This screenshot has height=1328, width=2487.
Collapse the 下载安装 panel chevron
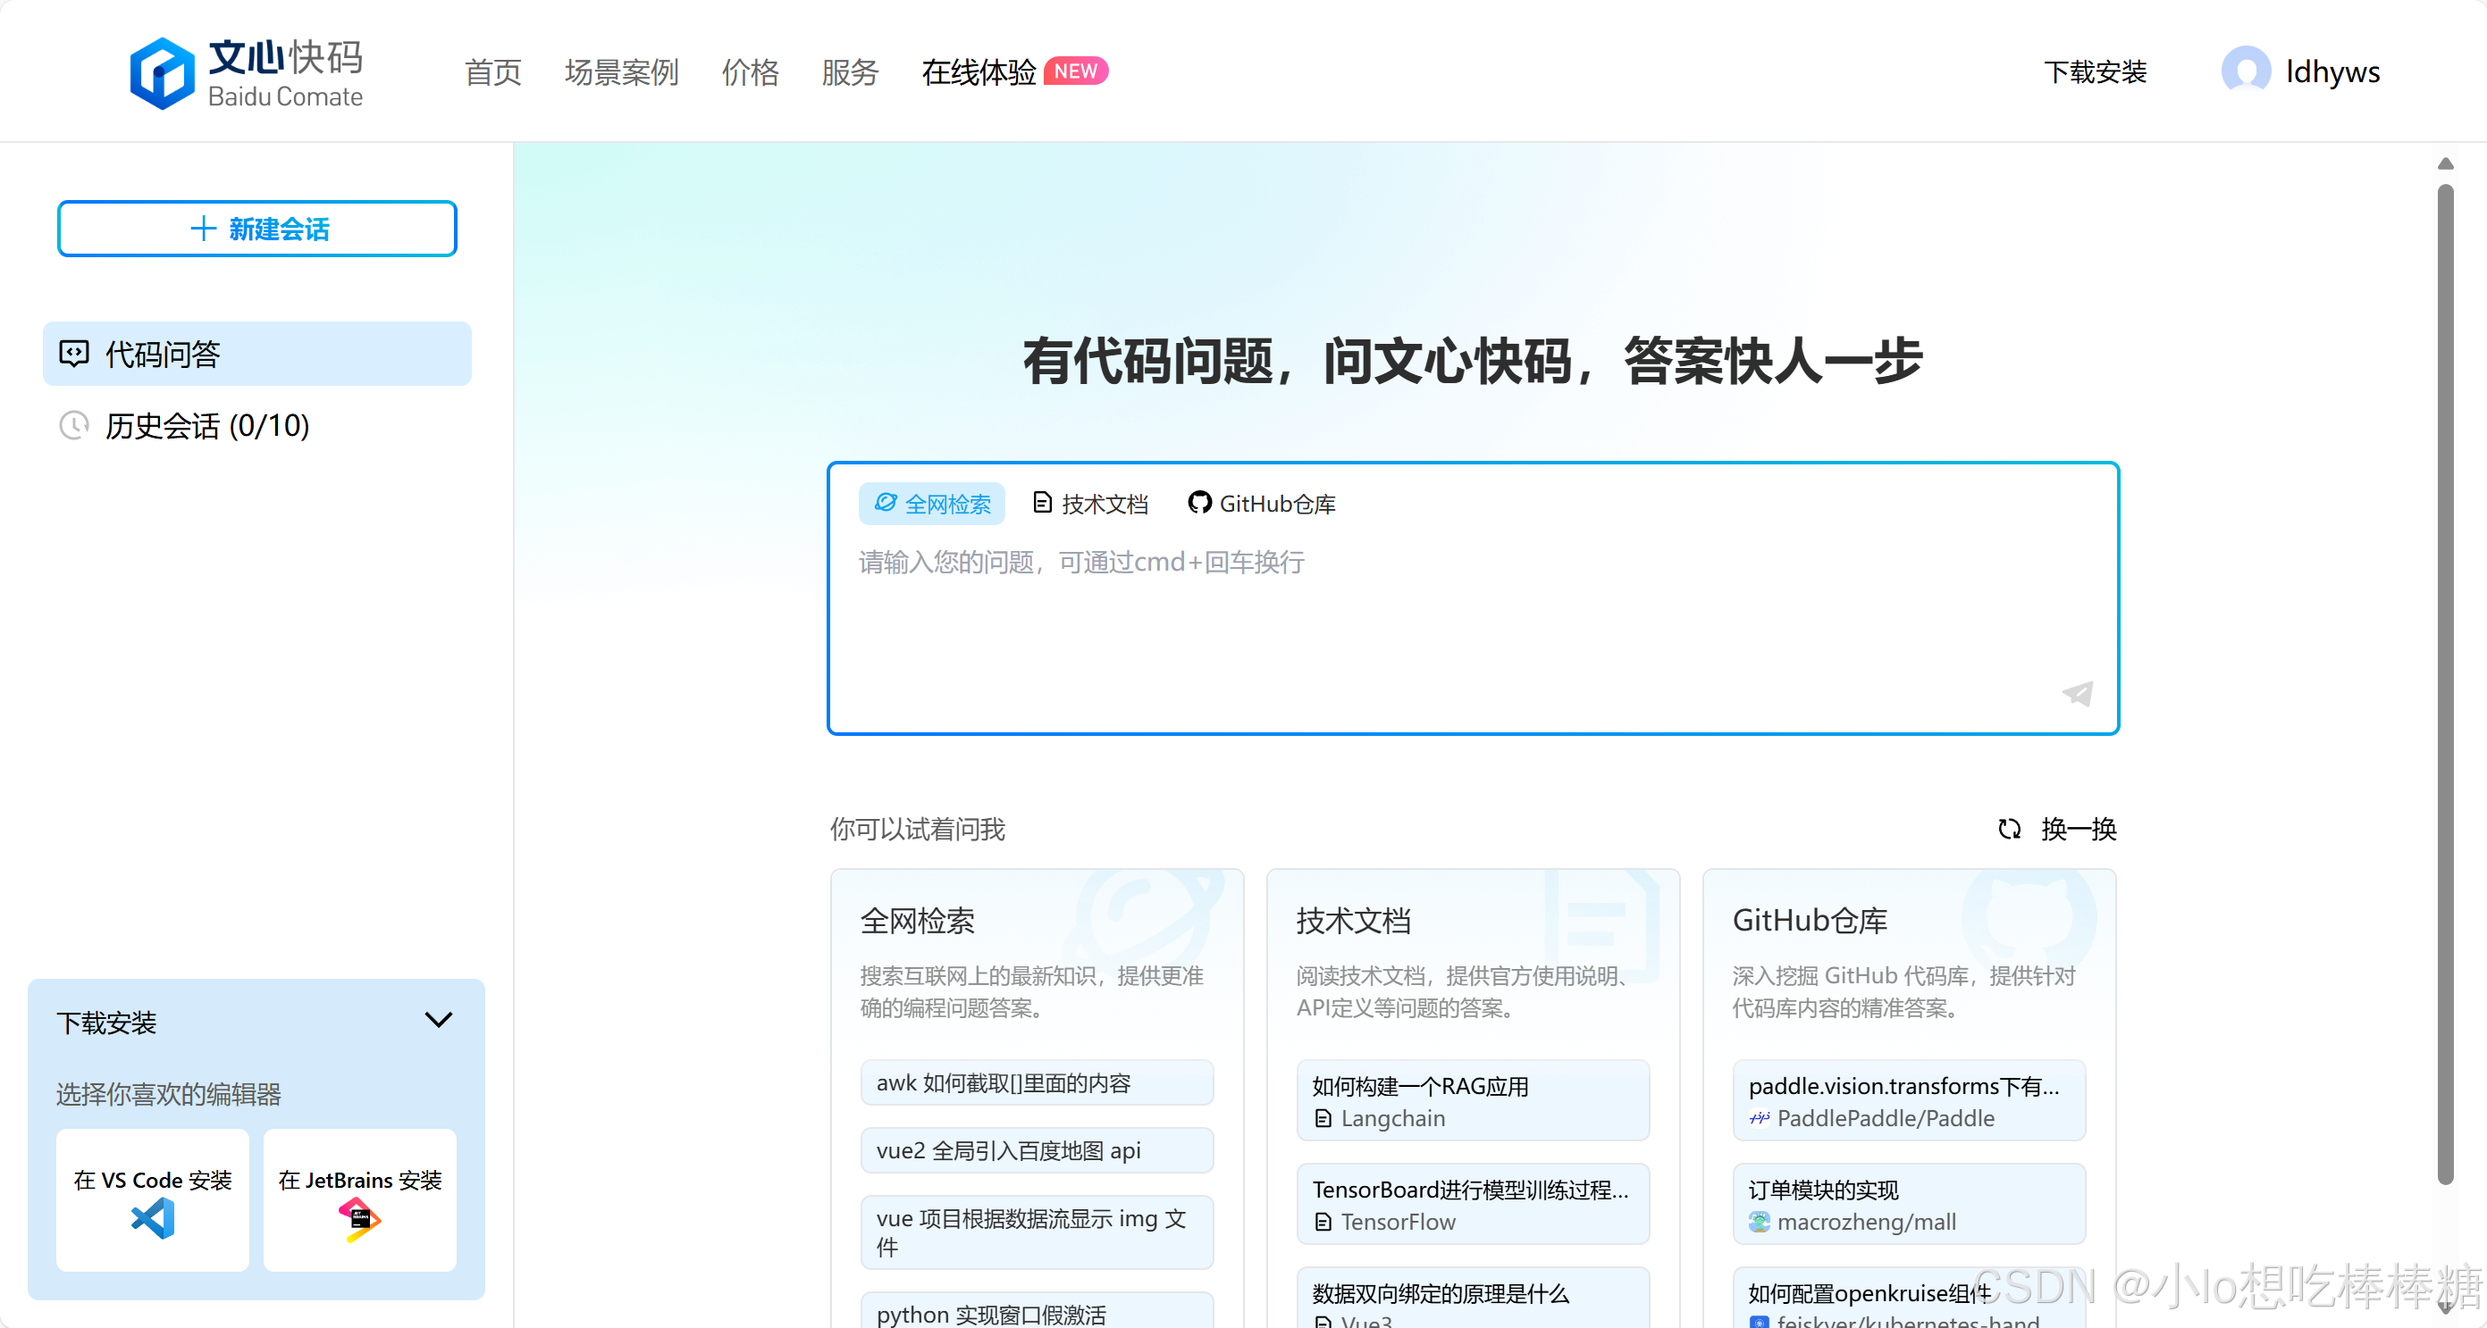438,1021
